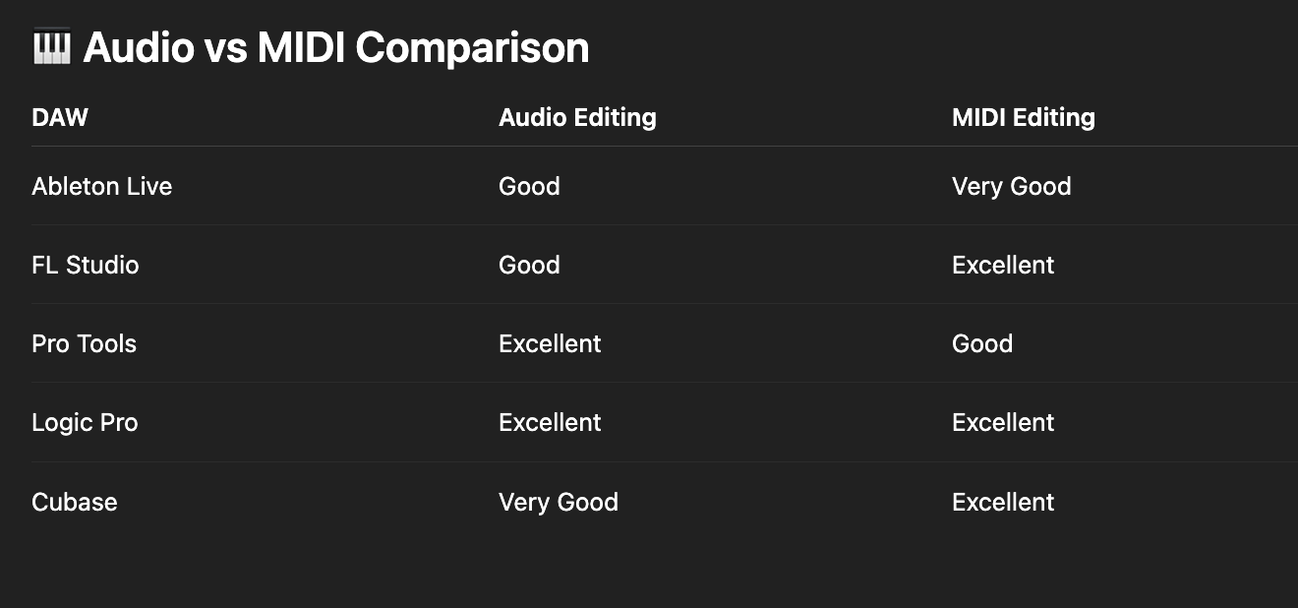Click Pro Tools' Good MIDI rating

[x=982, y=343]
